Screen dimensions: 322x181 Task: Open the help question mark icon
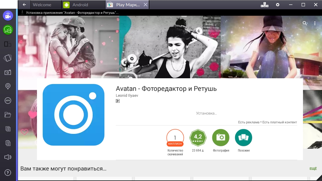pos(8,173)
